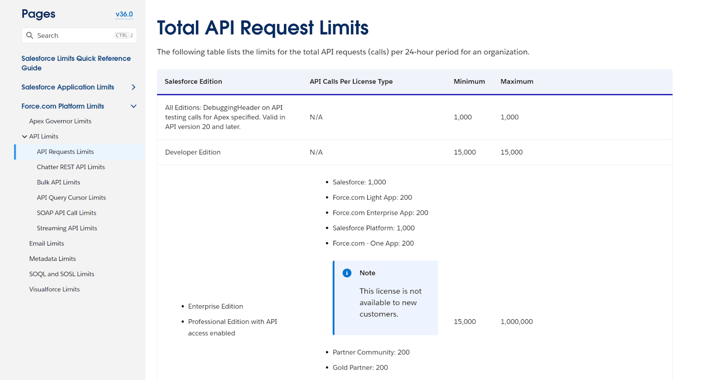
Task: Click the Enterprise Edition bullet
Action: (x=215, y=306)
